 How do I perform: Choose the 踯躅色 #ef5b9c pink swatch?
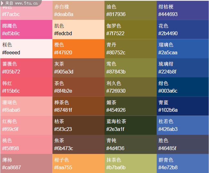[x=26, y=29]
